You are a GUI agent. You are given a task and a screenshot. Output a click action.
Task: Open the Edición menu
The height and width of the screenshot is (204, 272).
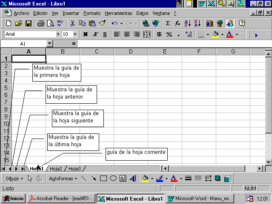click(40, 13)
